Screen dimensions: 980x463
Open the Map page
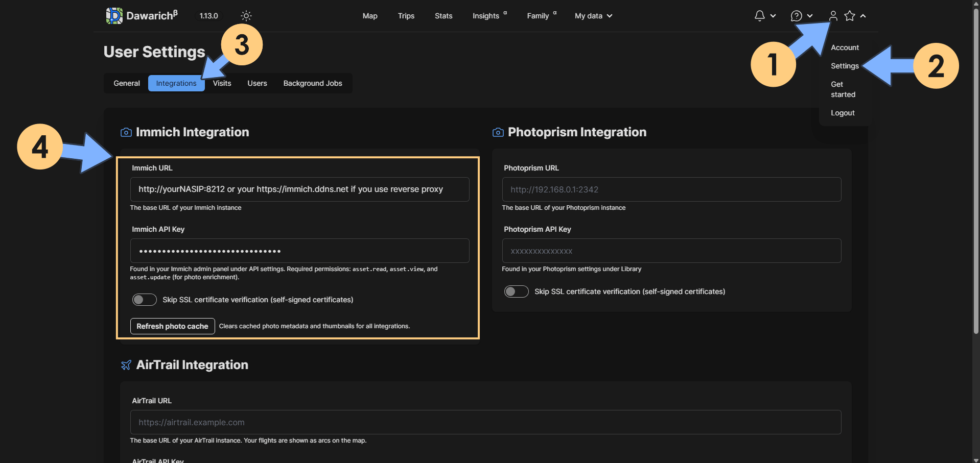click(x=370, y=16)
